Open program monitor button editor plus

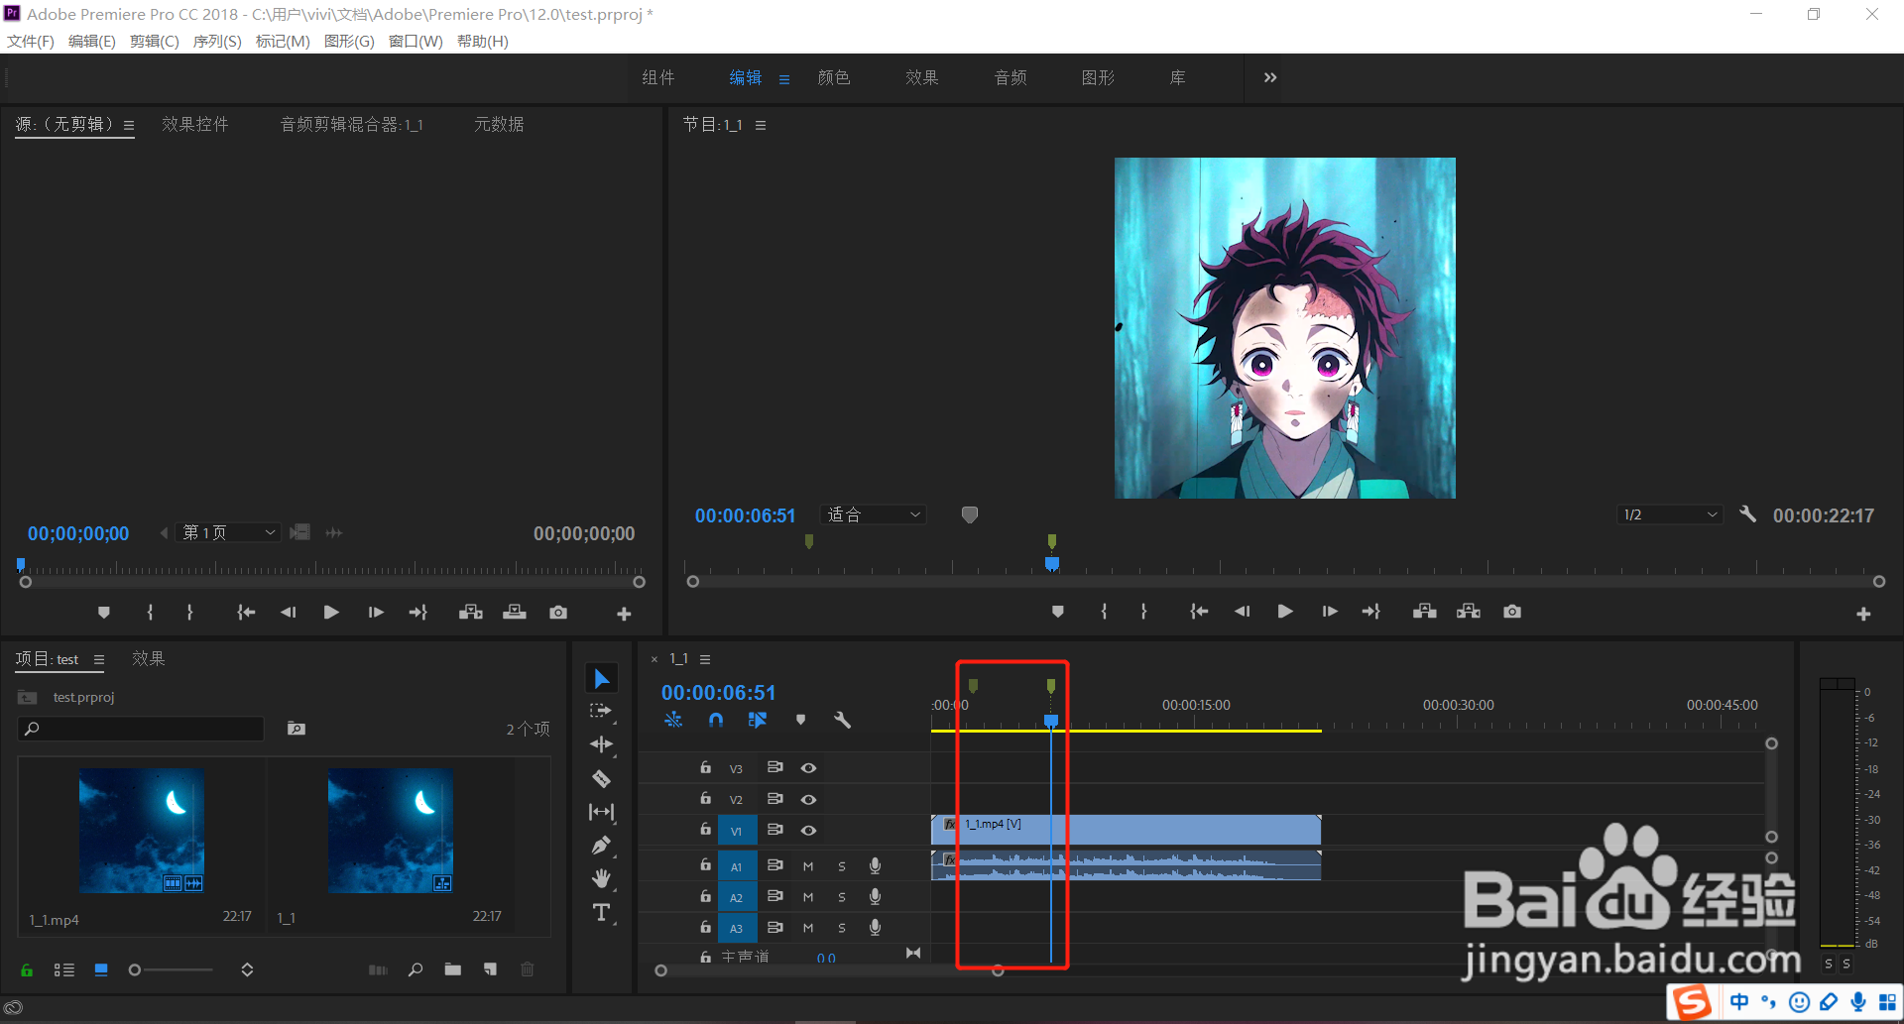pos(1863,615)
